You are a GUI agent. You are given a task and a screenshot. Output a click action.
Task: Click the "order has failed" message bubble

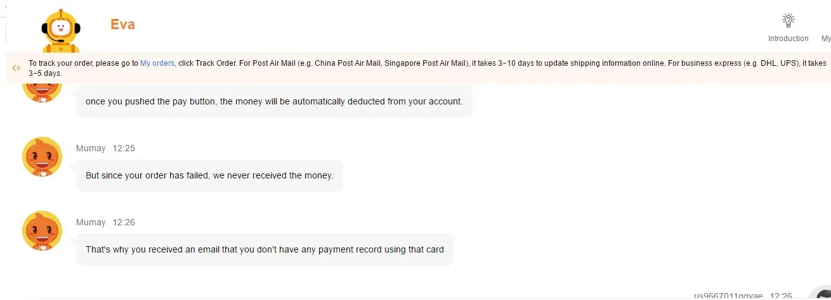point(209,175)
